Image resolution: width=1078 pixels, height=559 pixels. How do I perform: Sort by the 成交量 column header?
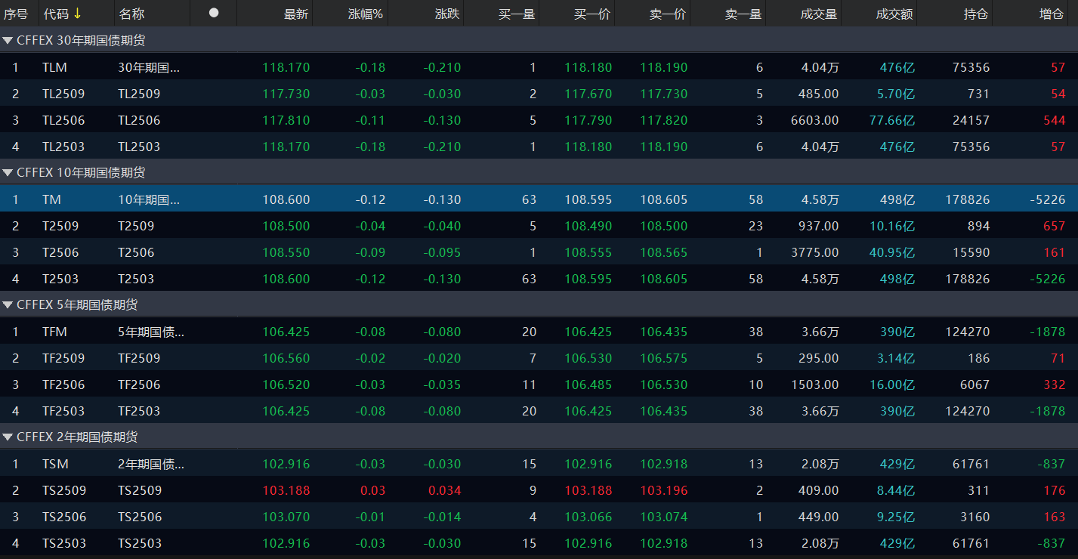tap(819, 14)
